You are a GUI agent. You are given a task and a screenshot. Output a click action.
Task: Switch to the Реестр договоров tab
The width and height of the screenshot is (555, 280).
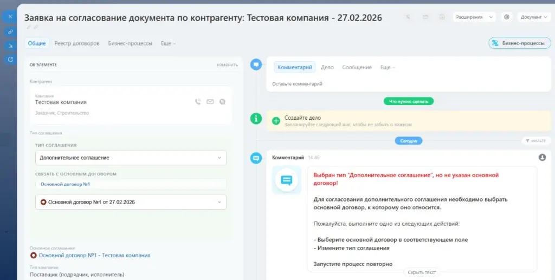(x=77, y=43)
